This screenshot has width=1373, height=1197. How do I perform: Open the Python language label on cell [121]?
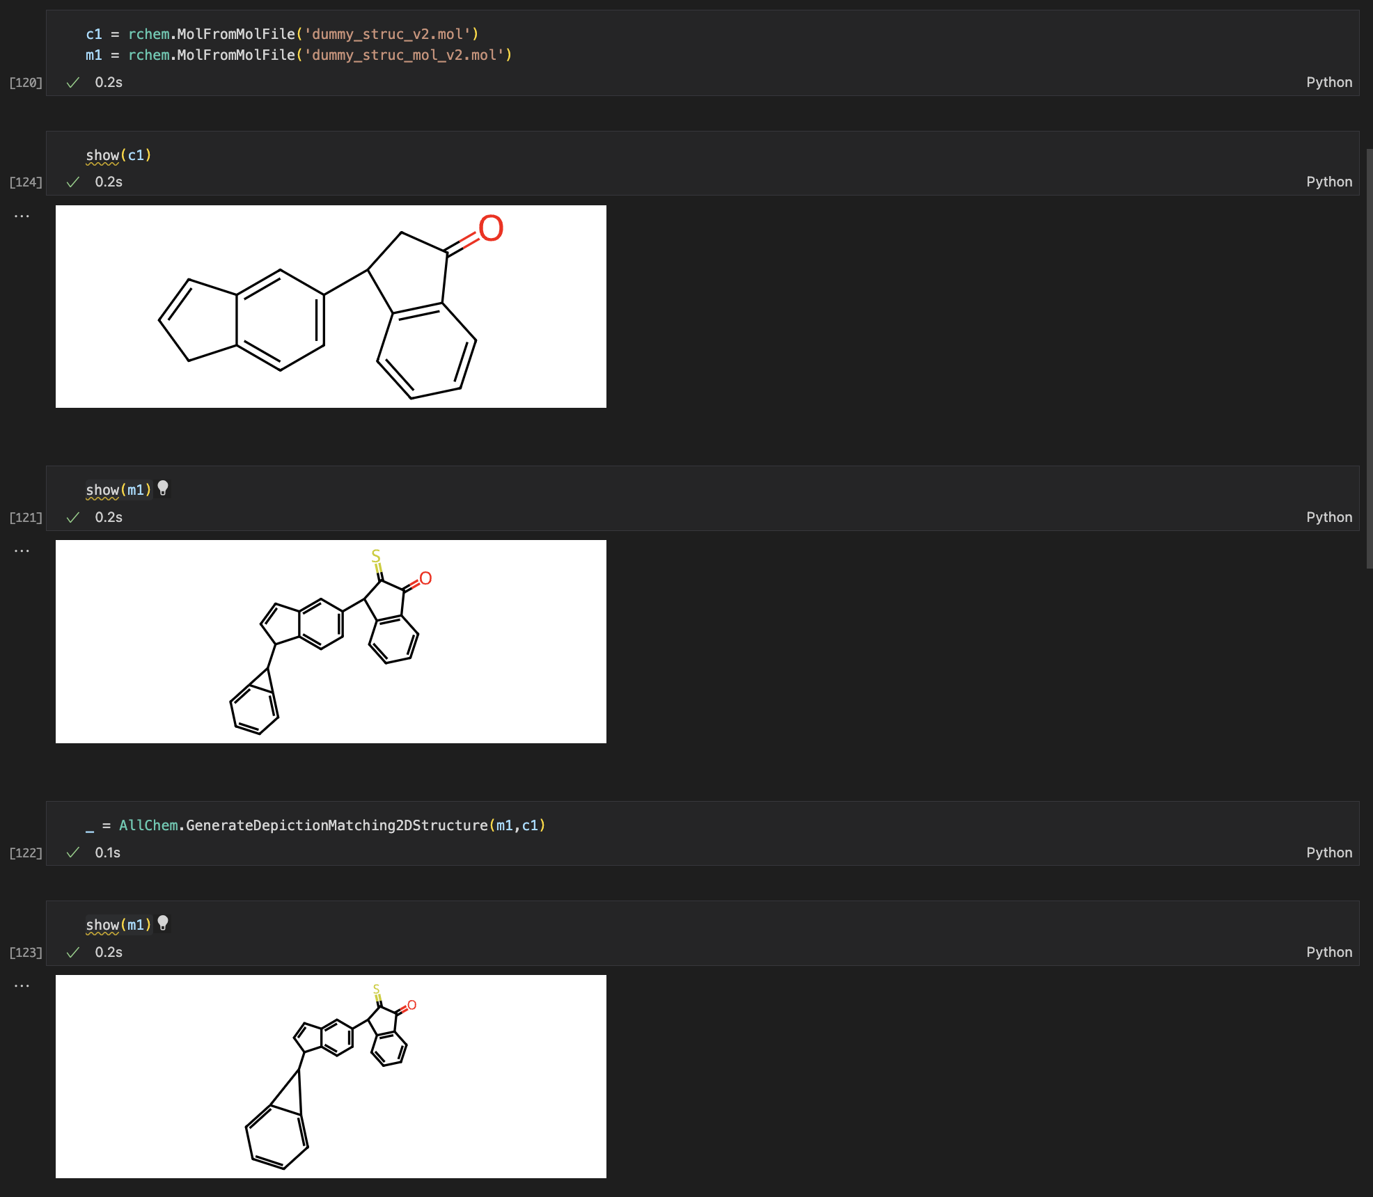tap(1328, 517)
